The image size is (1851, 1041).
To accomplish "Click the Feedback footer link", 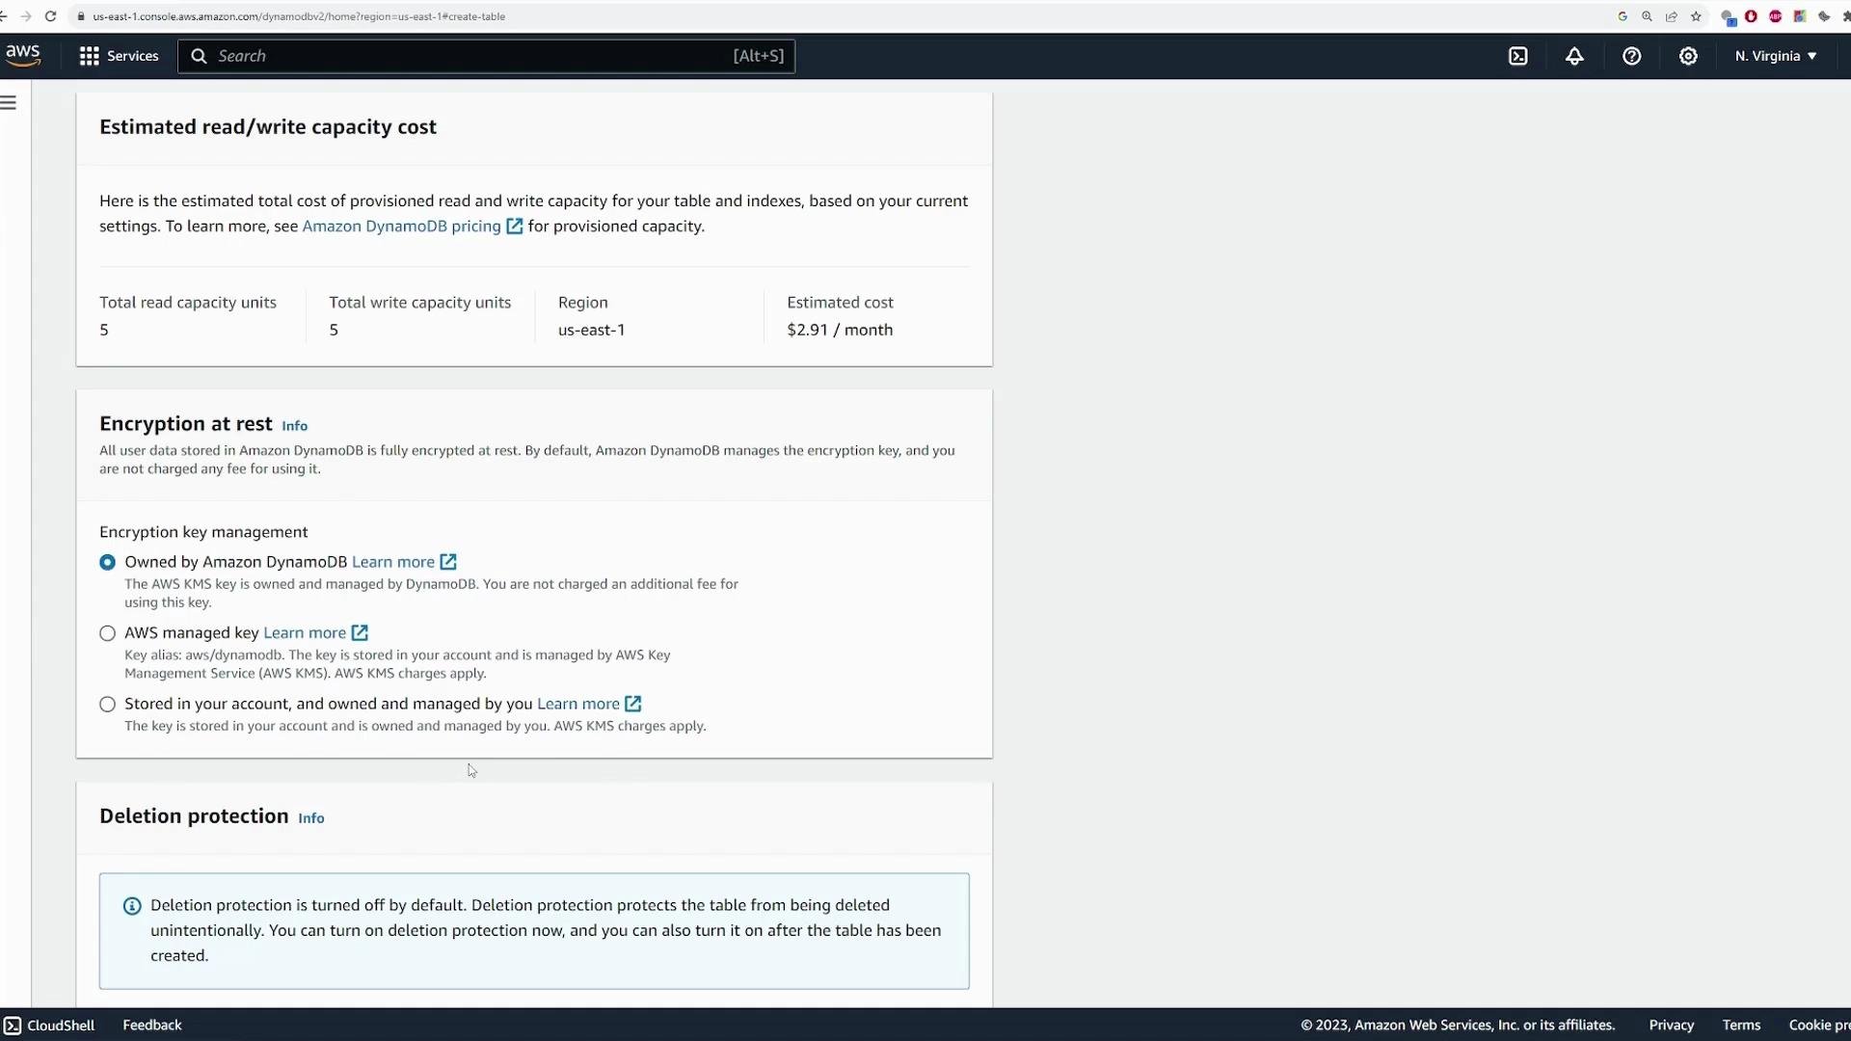I will 152,1025.
